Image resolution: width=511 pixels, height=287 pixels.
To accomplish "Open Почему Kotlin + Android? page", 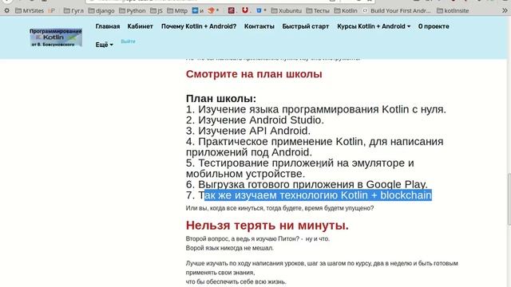I will 199,26.
